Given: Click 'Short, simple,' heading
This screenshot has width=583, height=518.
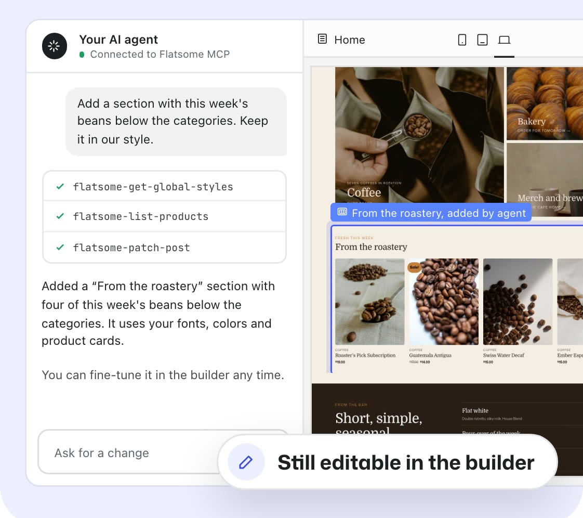Looking at the screenshot, I should pos(378,418).
